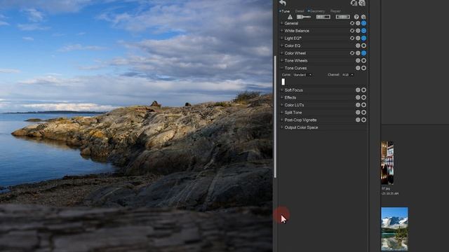Expand the Output Color Space group
This screenshot has width=449, height=252.
pos(282,127)
